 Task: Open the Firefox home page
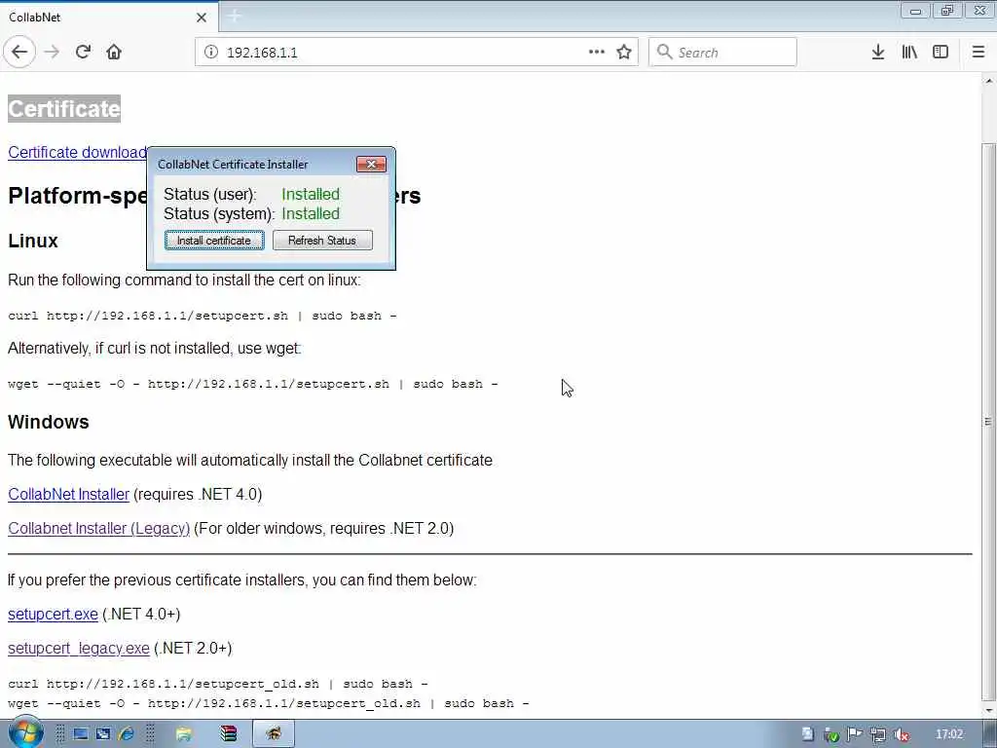point(114,52)
